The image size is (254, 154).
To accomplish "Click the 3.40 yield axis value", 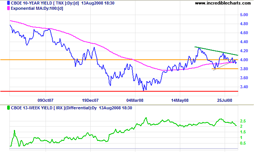I will tap(244, 87).
